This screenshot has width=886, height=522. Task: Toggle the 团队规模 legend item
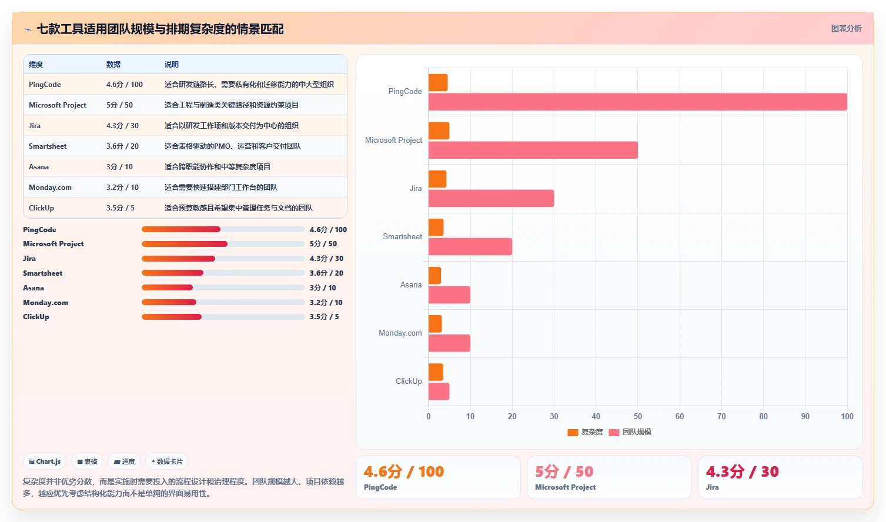click(630, 432)
